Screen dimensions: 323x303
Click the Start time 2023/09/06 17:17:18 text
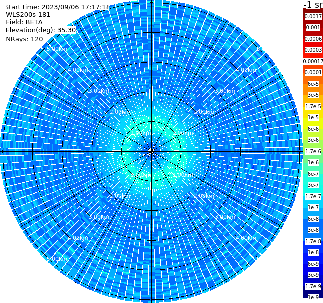click(57, 7)
